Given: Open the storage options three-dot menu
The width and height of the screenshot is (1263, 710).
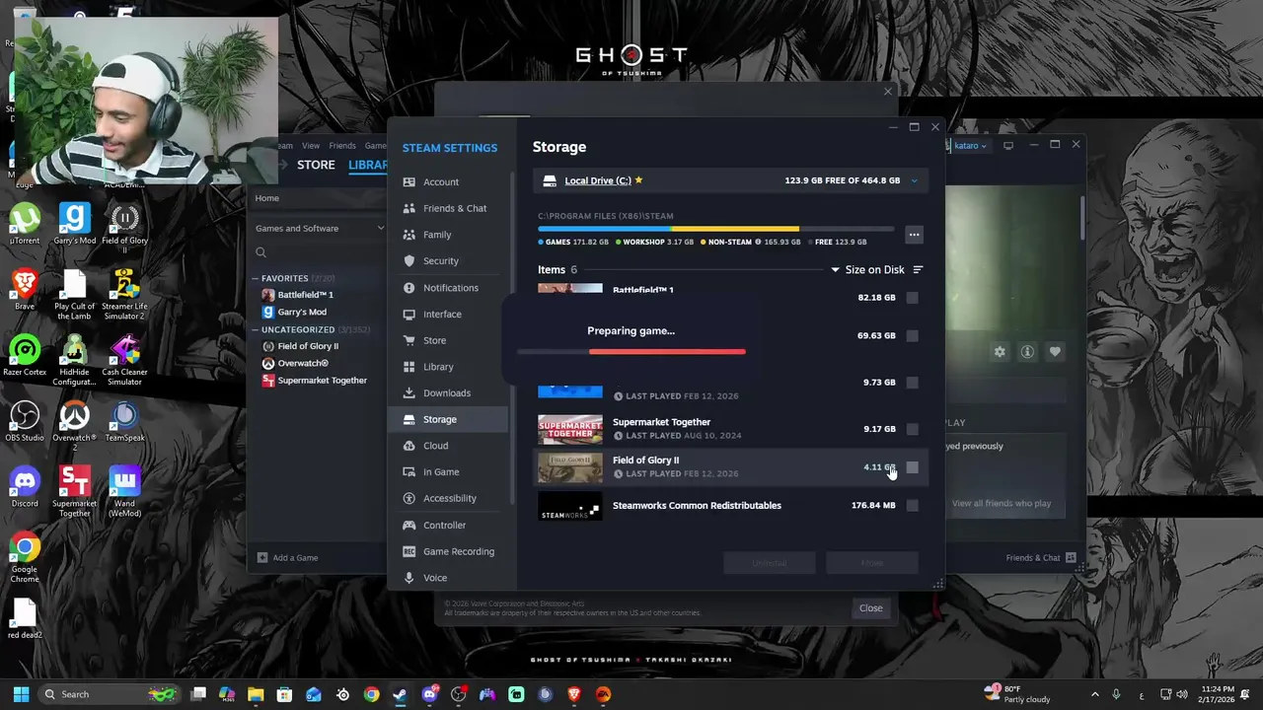Looking at the screenshot, I should click(x=914, y=235).
